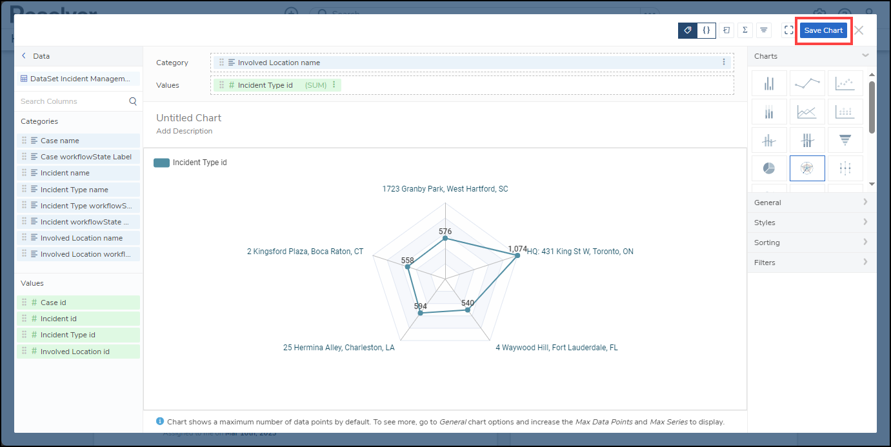Click the data export toolbar icon
Screen dimensions: 891x447
pos(726,30)
